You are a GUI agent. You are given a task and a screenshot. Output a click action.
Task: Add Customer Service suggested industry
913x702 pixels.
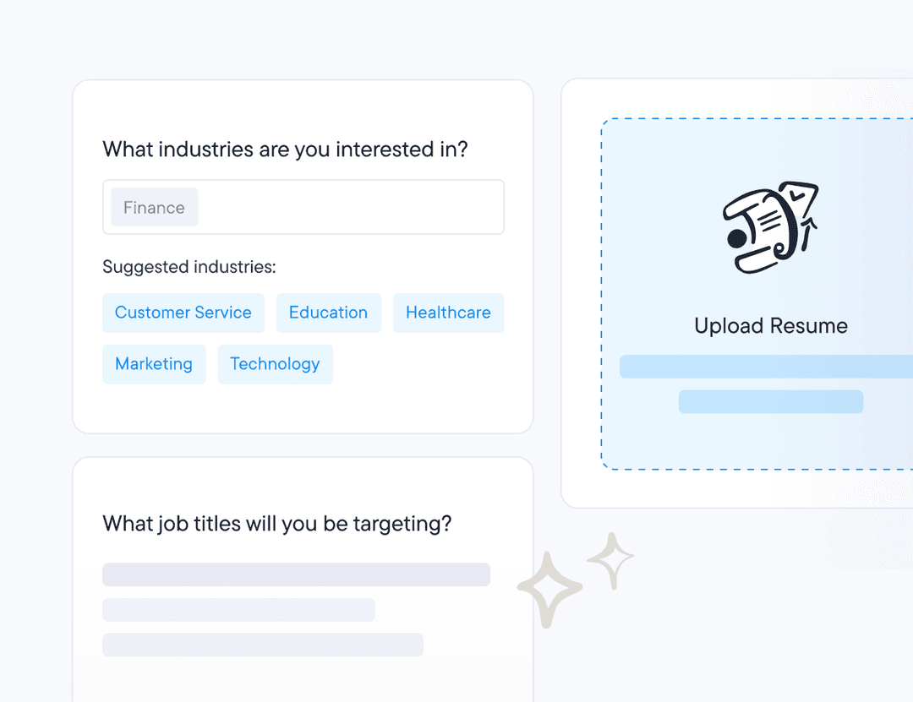[183, 313]
